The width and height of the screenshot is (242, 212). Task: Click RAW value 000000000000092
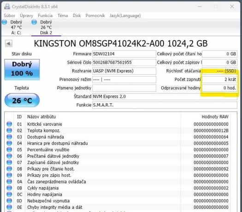point(211,169)
